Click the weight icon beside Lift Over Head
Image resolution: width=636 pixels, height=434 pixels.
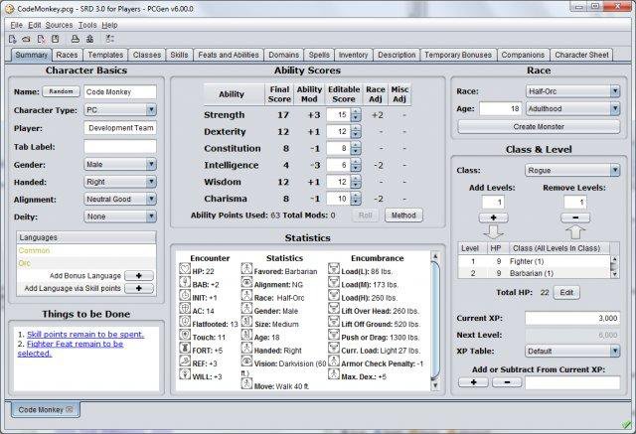[334, 309]
